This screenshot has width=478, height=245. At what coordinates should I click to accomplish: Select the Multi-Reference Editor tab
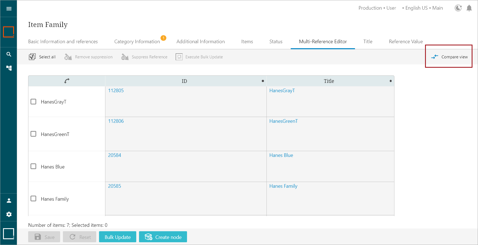pyautogui.click(x=323, y=42)
